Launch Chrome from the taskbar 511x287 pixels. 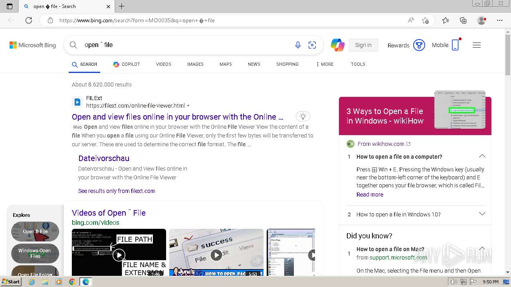click(x=72, y=282)
